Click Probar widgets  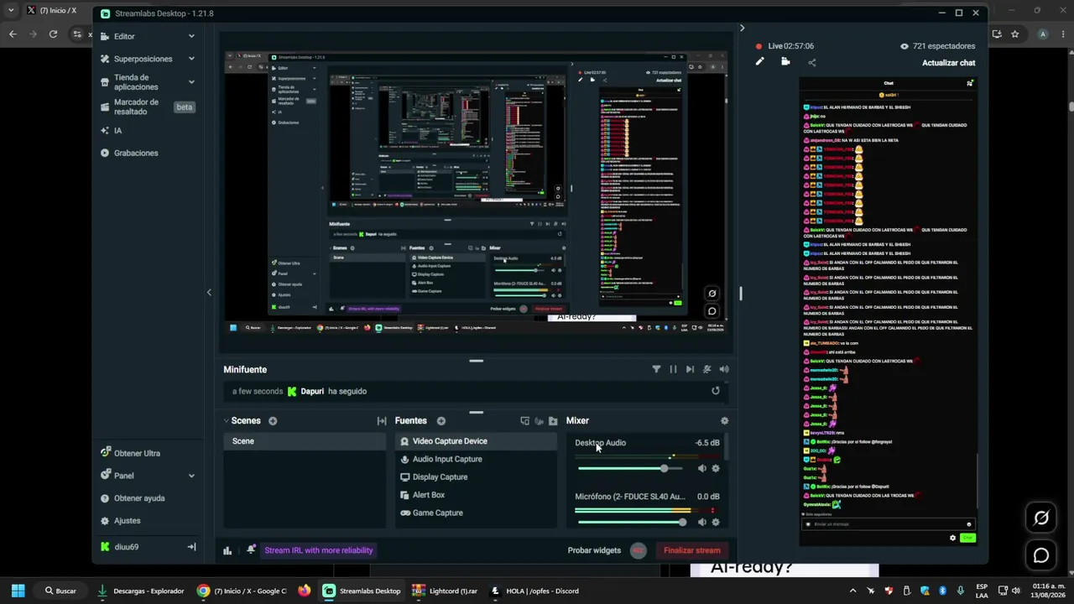594,550
